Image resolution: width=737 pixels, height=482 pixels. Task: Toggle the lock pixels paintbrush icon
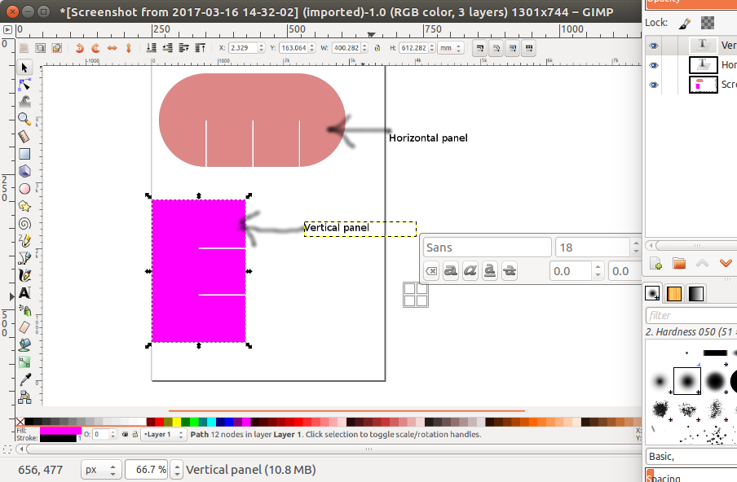point(685,23)
